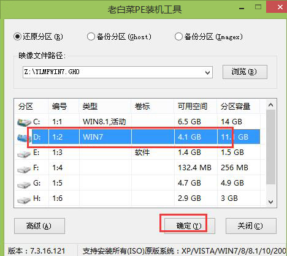287x256 pixels.
Task: Click the G: drive icon
Action: coord(24,184)
